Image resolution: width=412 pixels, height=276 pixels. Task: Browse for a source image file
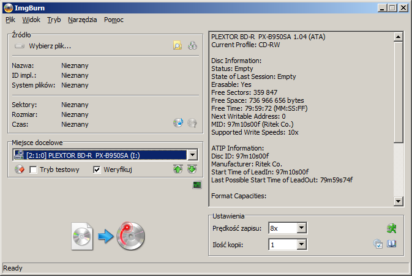[x=178, y=46]
